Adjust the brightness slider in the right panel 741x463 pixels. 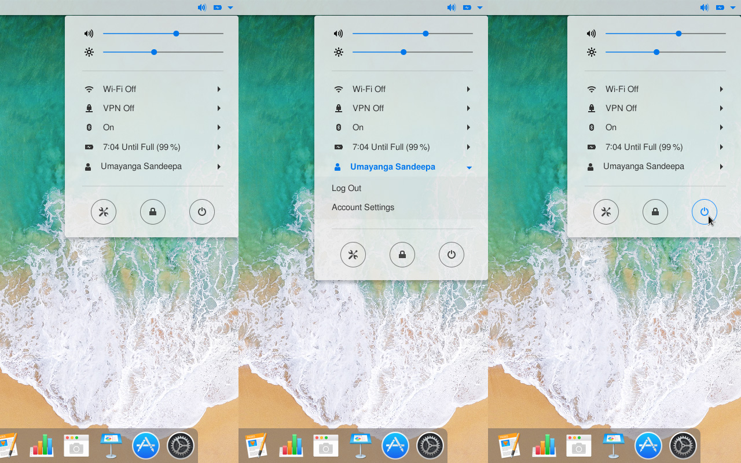666,52
